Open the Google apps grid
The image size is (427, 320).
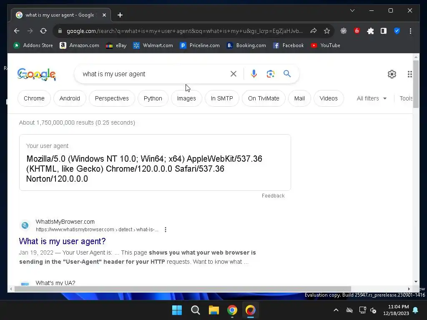click(409, 74)
